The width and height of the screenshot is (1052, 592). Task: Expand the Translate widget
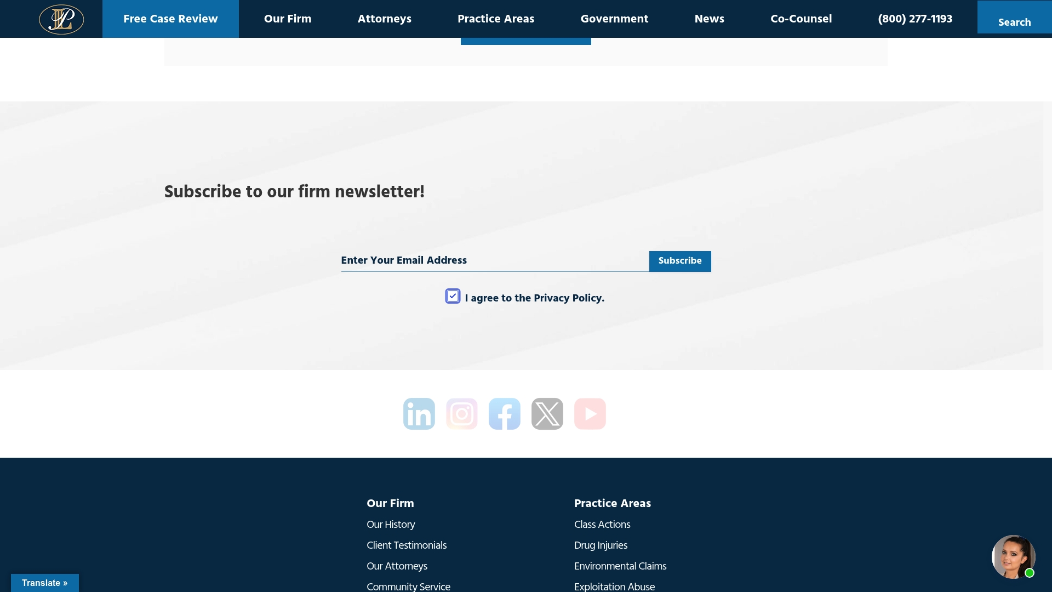click(45, 583)
